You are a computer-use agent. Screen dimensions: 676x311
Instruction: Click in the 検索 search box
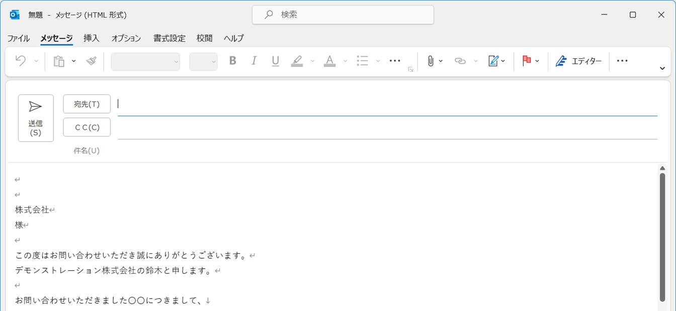[x=343, y=15]
